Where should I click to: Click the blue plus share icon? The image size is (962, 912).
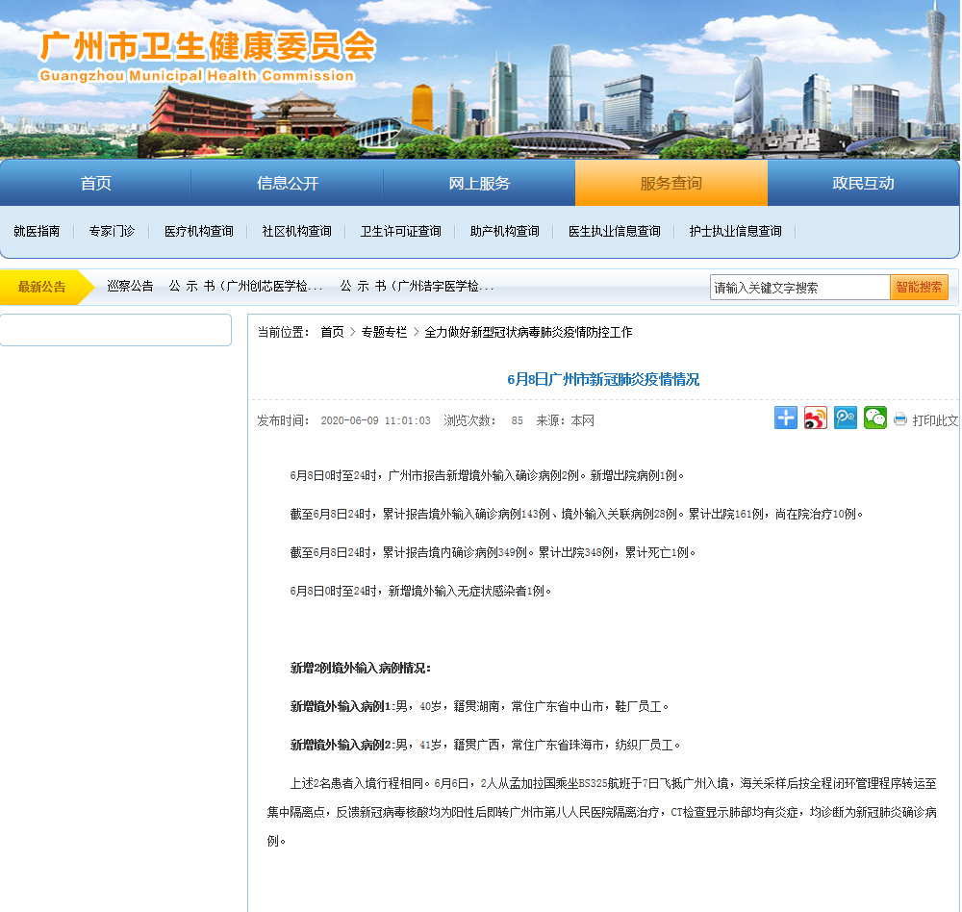coord(785,418)
